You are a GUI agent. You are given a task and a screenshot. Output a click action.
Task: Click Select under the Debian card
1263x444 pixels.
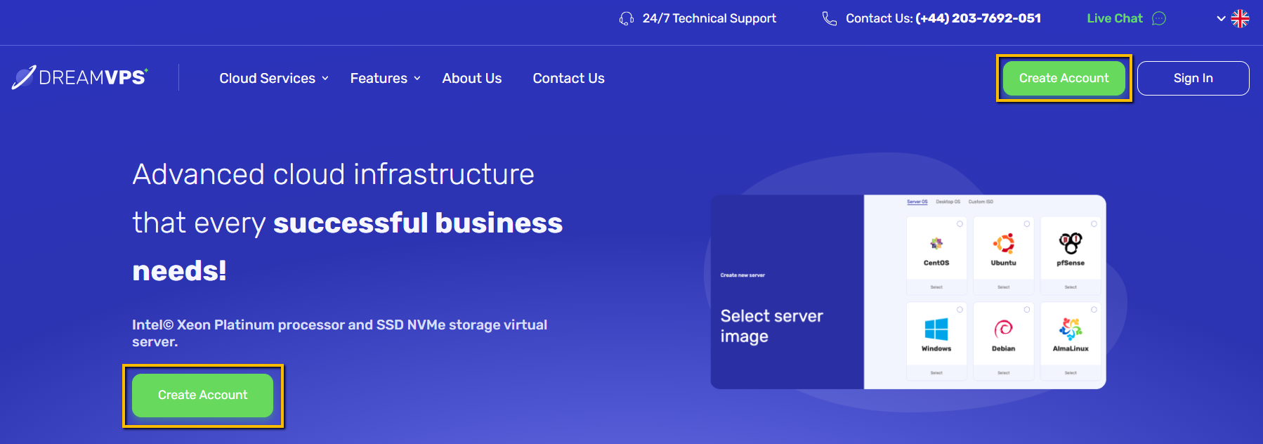pyautogui.click(x=1003, y=373)
